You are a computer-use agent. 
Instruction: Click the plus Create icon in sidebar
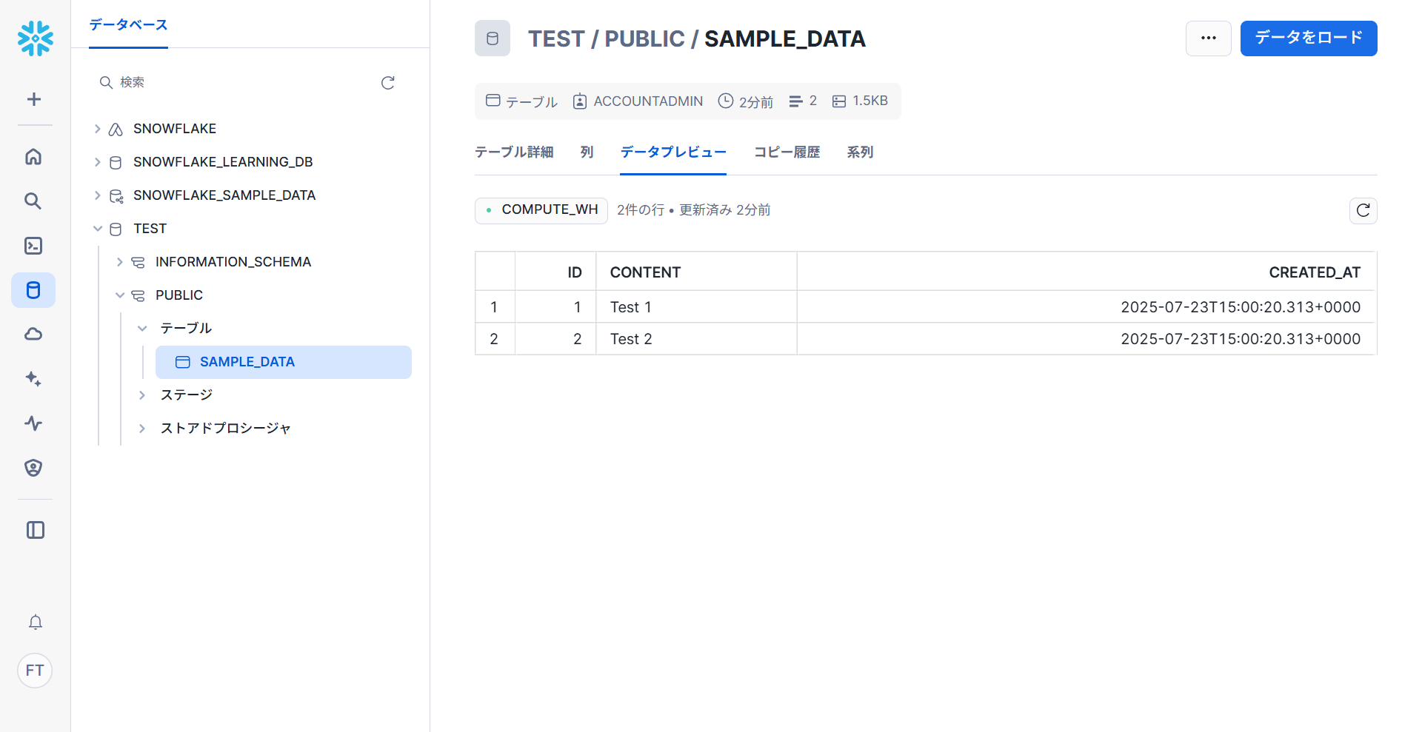(34, 99)
